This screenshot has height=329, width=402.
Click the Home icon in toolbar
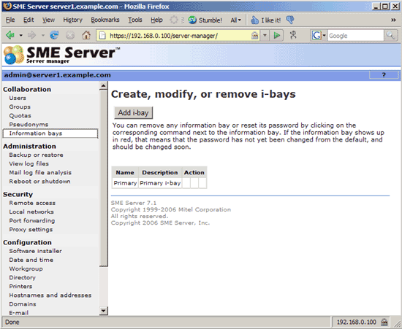click(86, 35)
